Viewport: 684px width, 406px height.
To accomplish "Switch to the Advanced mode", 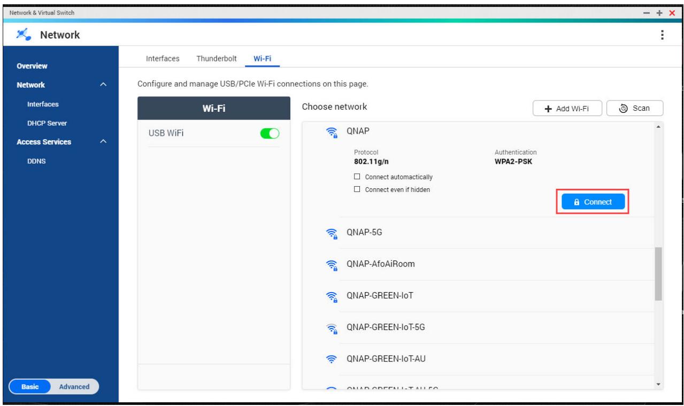I will [74, 387].
